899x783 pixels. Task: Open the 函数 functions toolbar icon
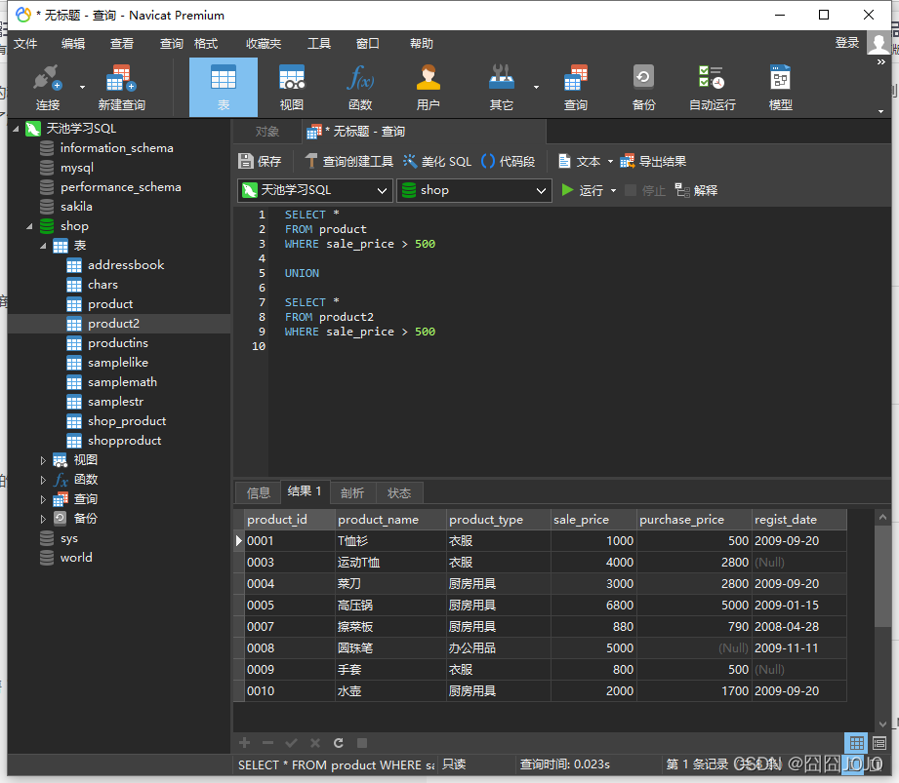(x=360, y=87)
